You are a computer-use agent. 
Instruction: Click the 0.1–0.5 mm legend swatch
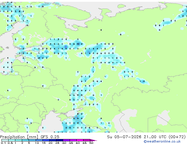click(x=5, y=140)
